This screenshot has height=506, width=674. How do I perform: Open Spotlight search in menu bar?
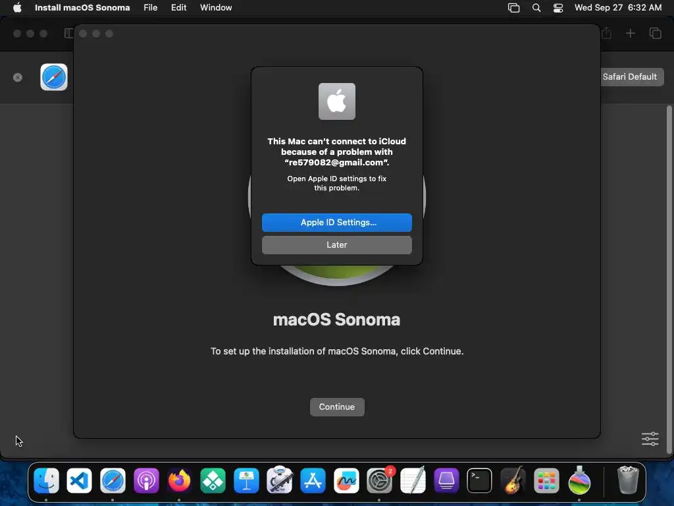coord(536,7)
